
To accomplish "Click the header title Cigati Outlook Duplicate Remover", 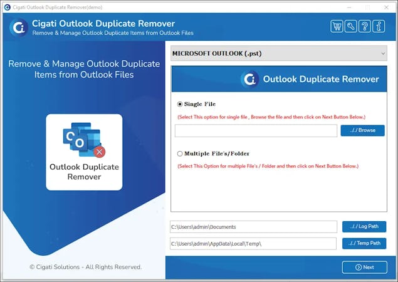I will click(103, 24).
